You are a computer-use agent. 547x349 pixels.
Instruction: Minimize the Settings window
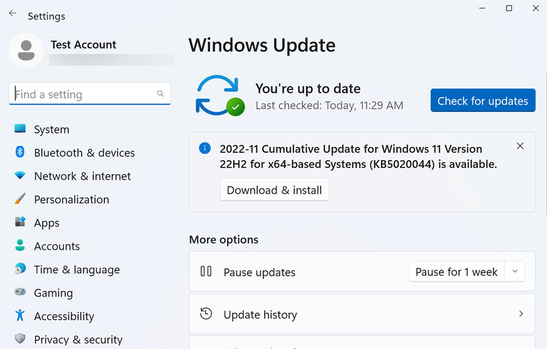[x=482, y=8]
